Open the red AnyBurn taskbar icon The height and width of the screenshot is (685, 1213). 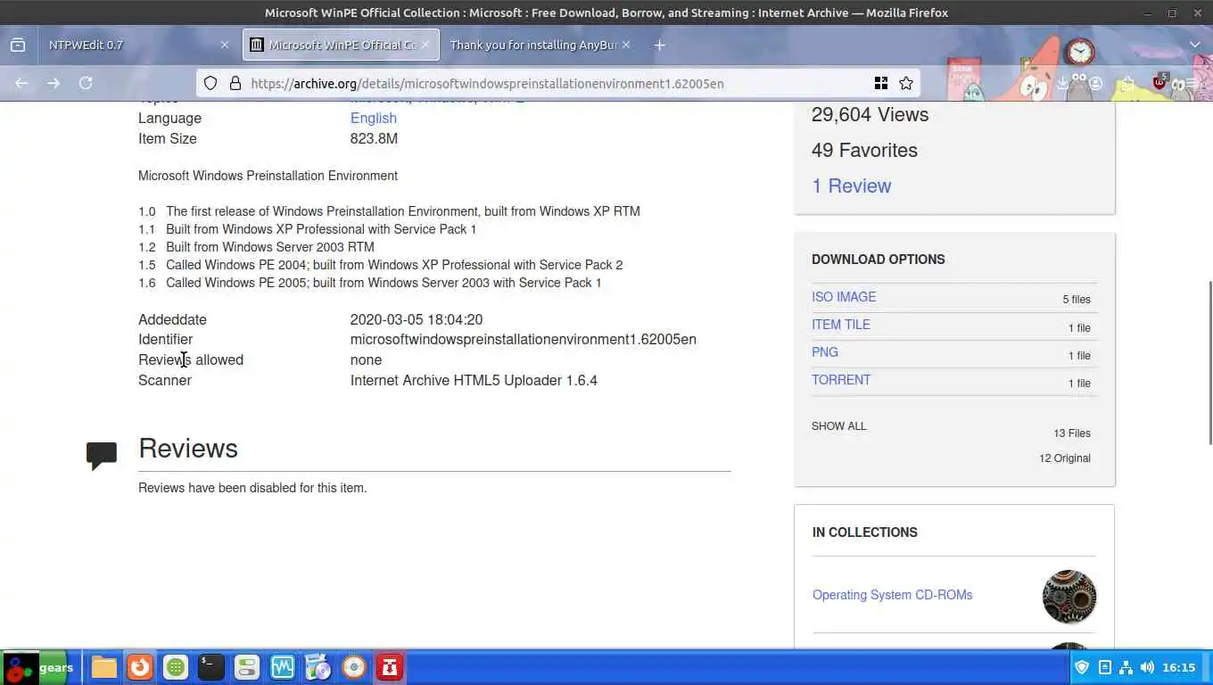tap(390, 667)
